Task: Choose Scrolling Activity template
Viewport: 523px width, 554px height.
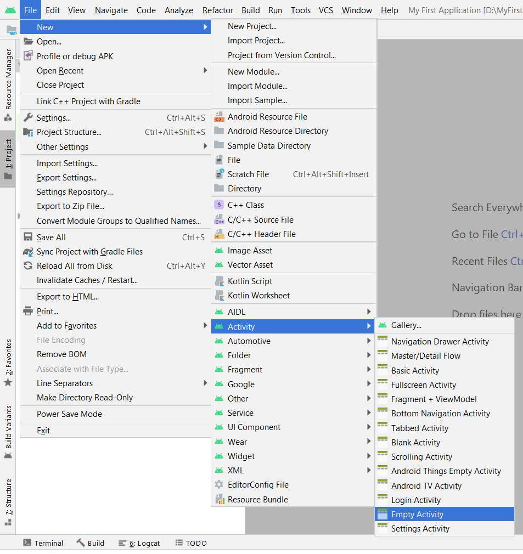Action: [445, 456]
